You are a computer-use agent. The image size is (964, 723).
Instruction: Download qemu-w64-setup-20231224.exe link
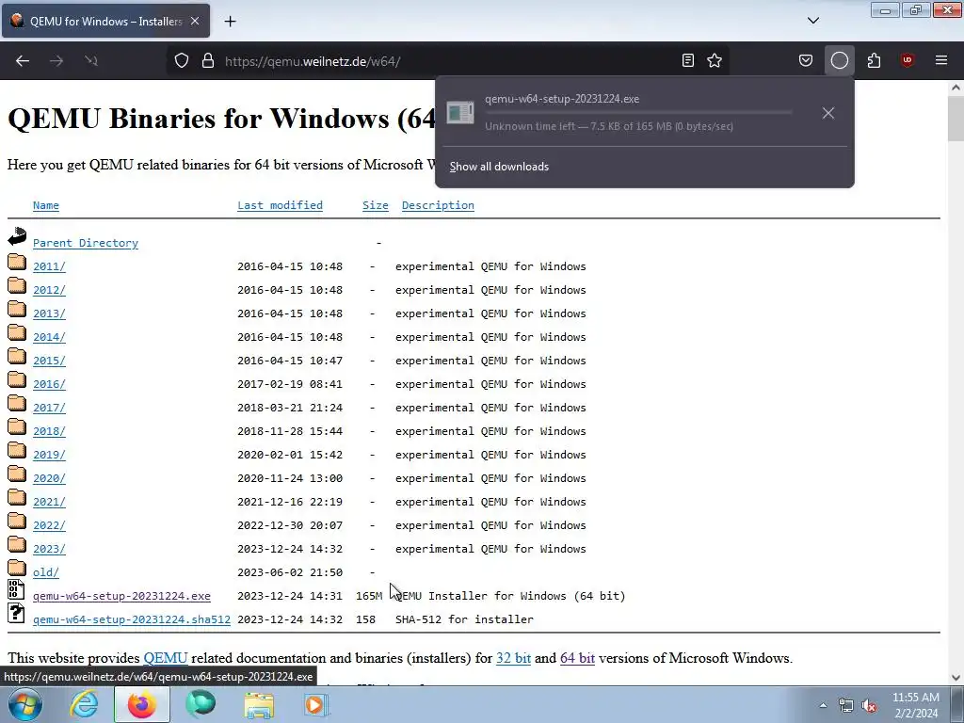click(x=121, y=596)
